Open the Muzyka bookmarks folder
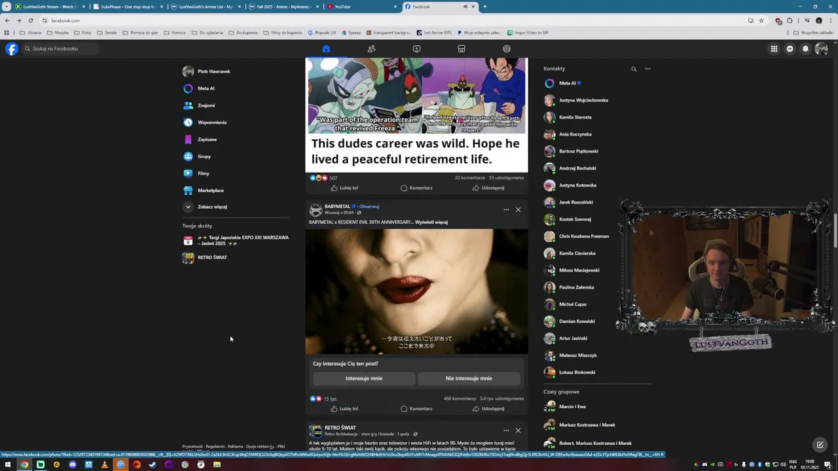This screenshot has height=471, width=838. (x=58, y=33)
